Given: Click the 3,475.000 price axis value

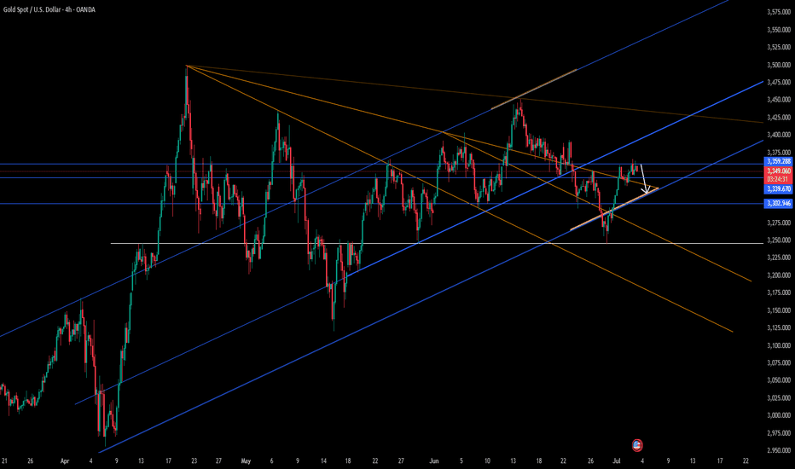Looking at the screenshot, I should pyautogui.click(x=779, y=82).
